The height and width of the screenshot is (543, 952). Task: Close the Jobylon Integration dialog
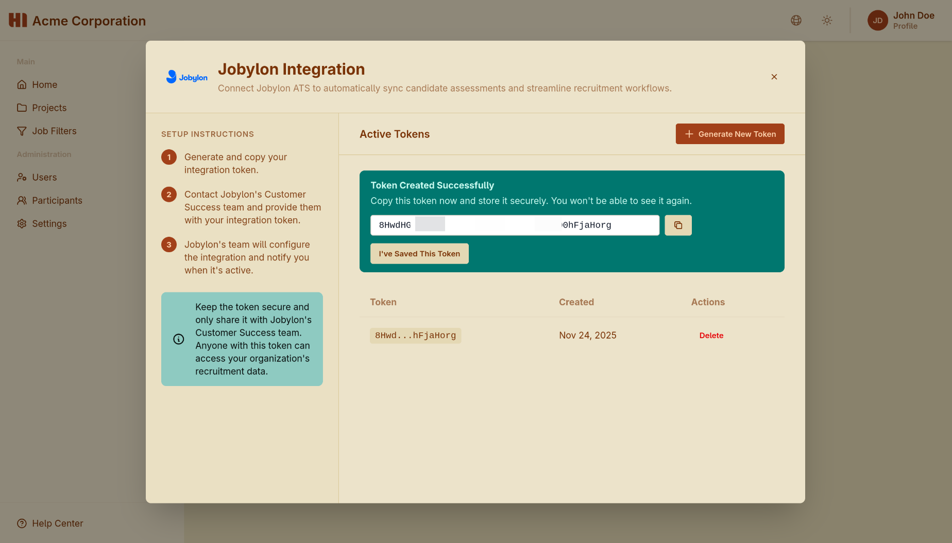pyautogui.click(x=774, y=77)
